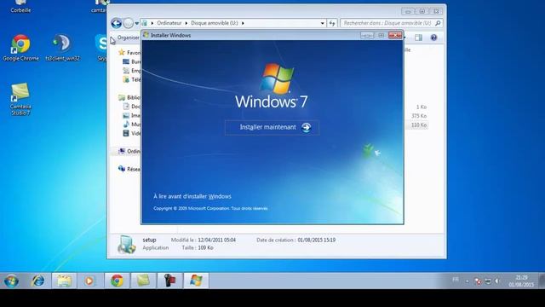Open Google Chrome desktop shortcut
The height and width of the screenshot is (307, 545).
(20, 48)
